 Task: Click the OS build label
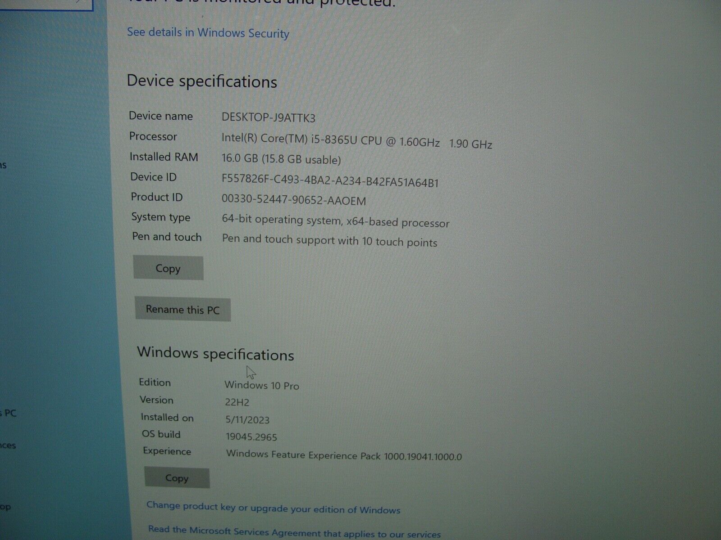(161, 434)
